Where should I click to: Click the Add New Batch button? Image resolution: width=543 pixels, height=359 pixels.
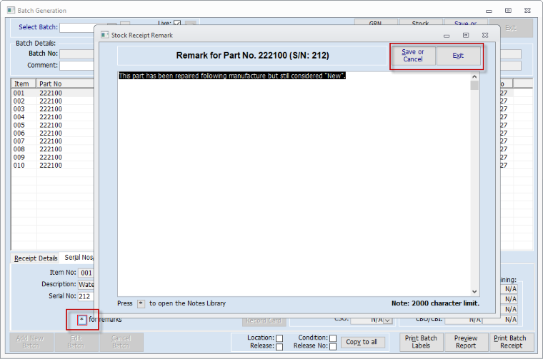coord(31,342)
